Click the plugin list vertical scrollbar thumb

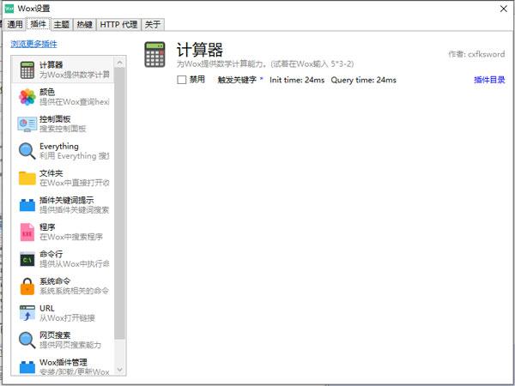click(120, 203)
